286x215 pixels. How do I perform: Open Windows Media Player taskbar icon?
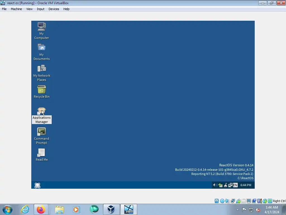click(x=76, y=209)
